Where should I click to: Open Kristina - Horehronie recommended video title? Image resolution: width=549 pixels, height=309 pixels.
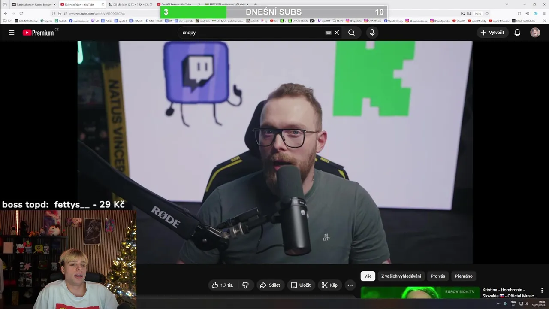coord(509,293)
